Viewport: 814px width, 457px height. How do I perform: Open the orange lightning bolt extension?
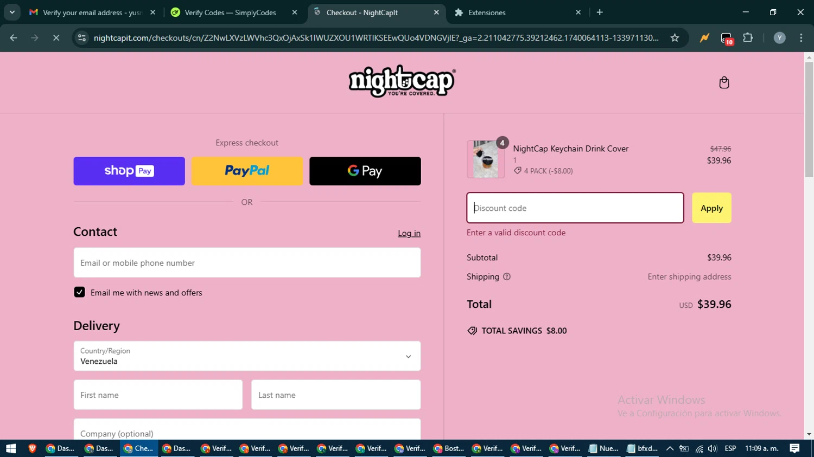tap(704, 38)
